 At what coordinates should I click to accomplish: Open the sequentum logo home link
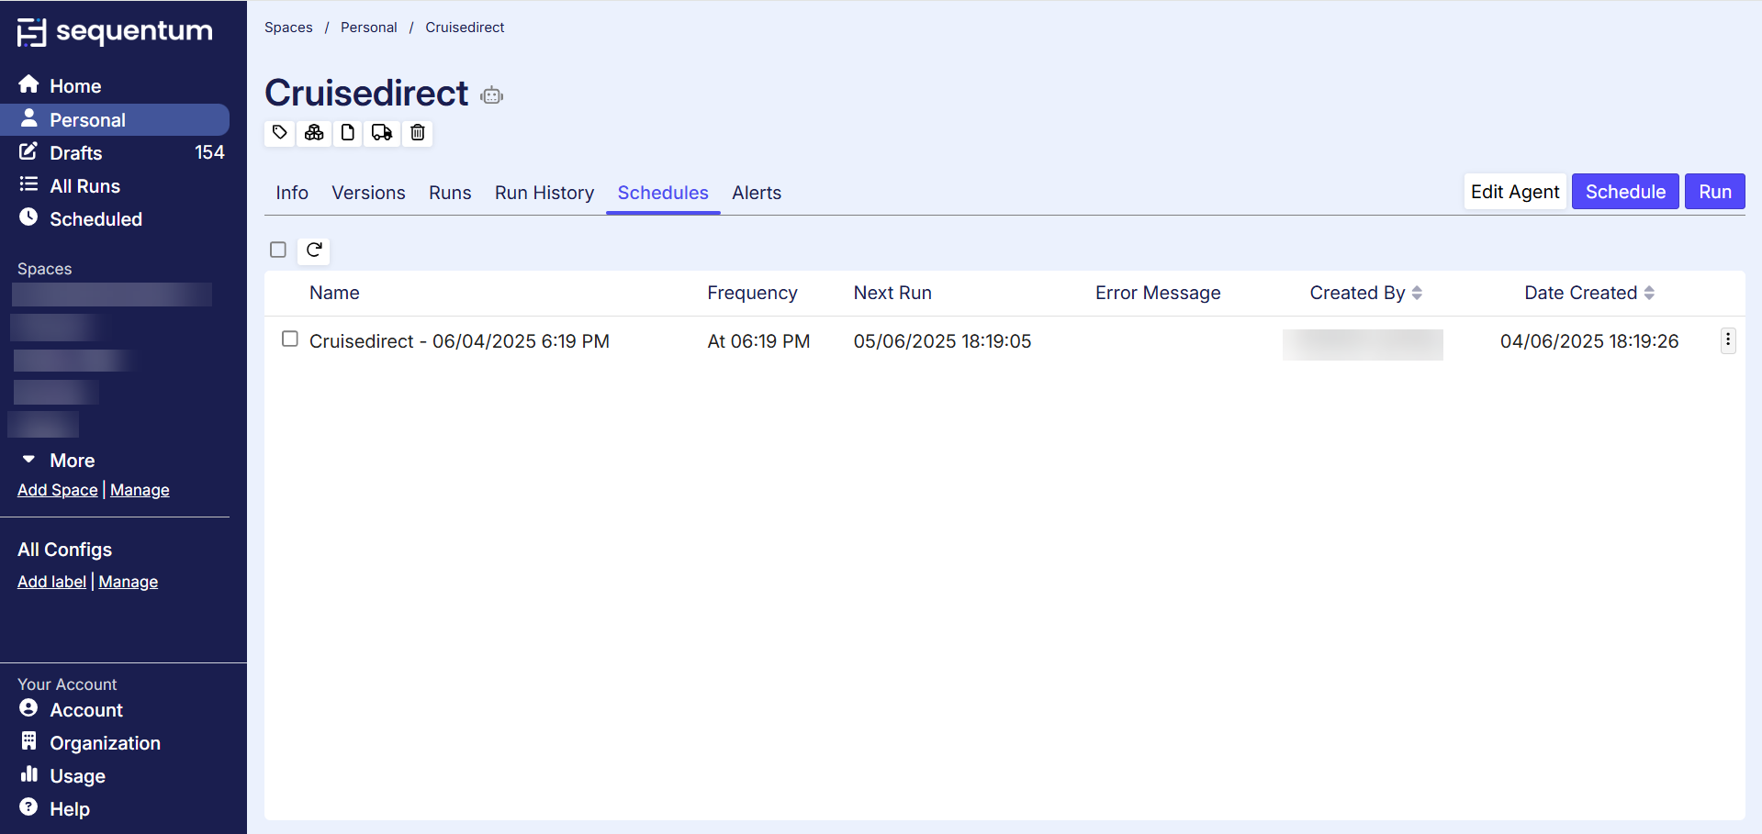click(x=115, y=32)
